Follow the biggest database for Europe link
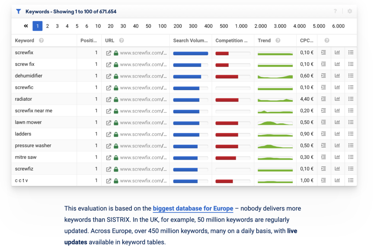Image resolution: width=382 pixels, height=252 pixels. coord(193,209)
